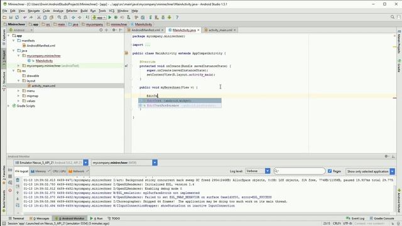This screenshot has width=402, height=226.
Task: Select the Network monitor tab
Action: pyautogui.click(x=78, y=171)
